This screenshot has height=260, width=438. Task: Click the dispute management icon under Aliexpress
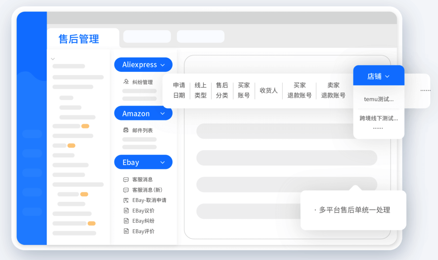(x=126, y=82)
